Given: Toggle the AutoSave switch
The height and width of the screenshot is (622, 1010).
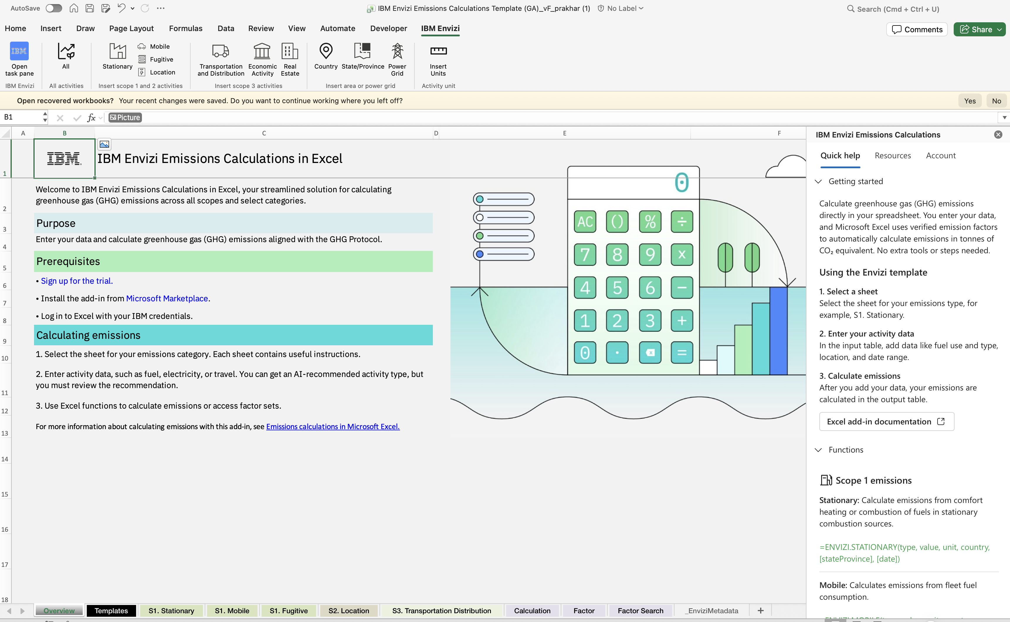Looking at the screenshot, I should coord(53,8).
